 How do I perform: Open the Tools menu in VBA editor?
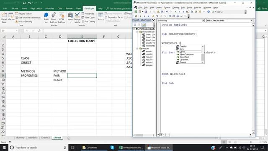(189, 8)
